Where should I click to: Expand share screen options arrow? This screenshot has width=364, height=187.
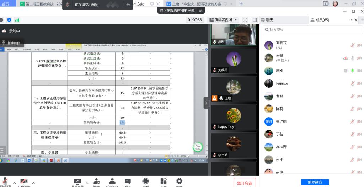86,183
